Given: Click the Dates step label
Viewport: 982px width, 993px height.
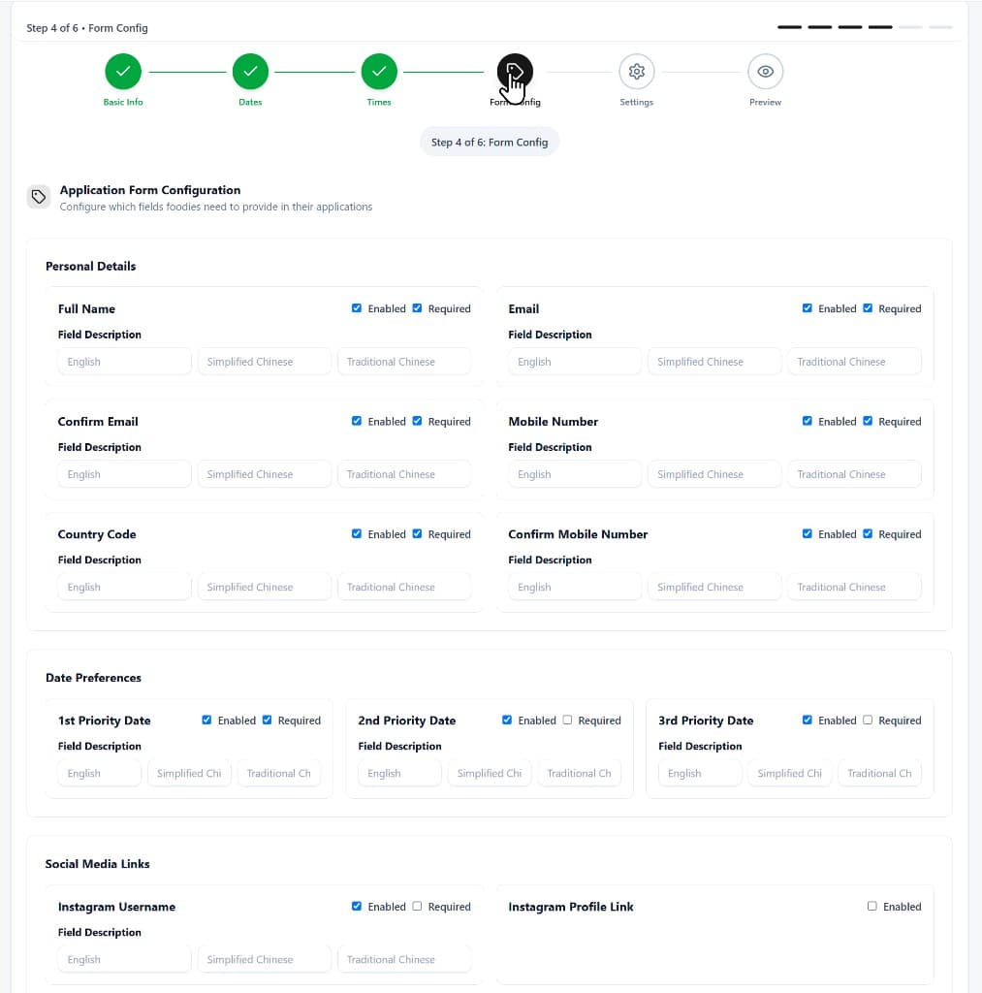Looking at the screenshot, I should [x=250, y=102].
